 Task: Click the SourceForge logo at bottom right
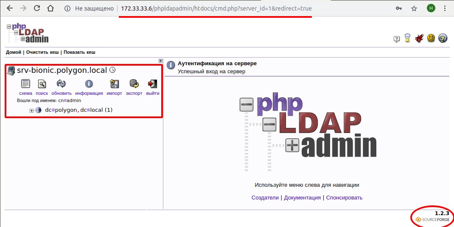(432, 220)
